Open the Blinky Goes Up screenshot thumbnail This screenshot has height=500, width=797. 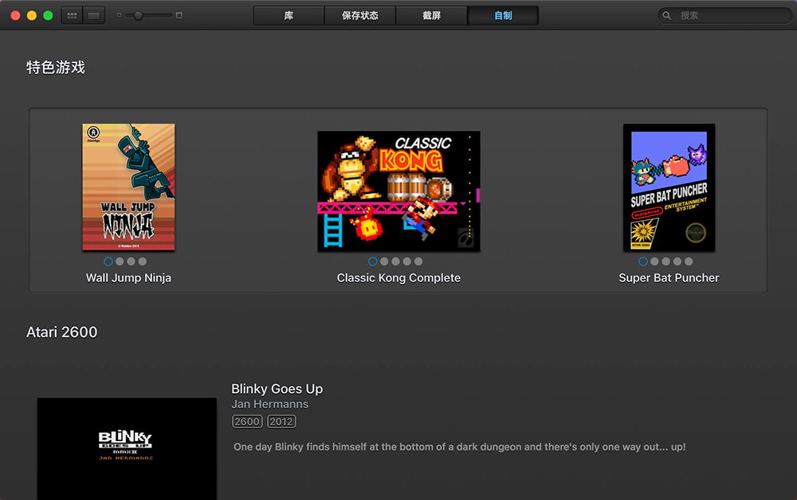(x=127, y=449)
